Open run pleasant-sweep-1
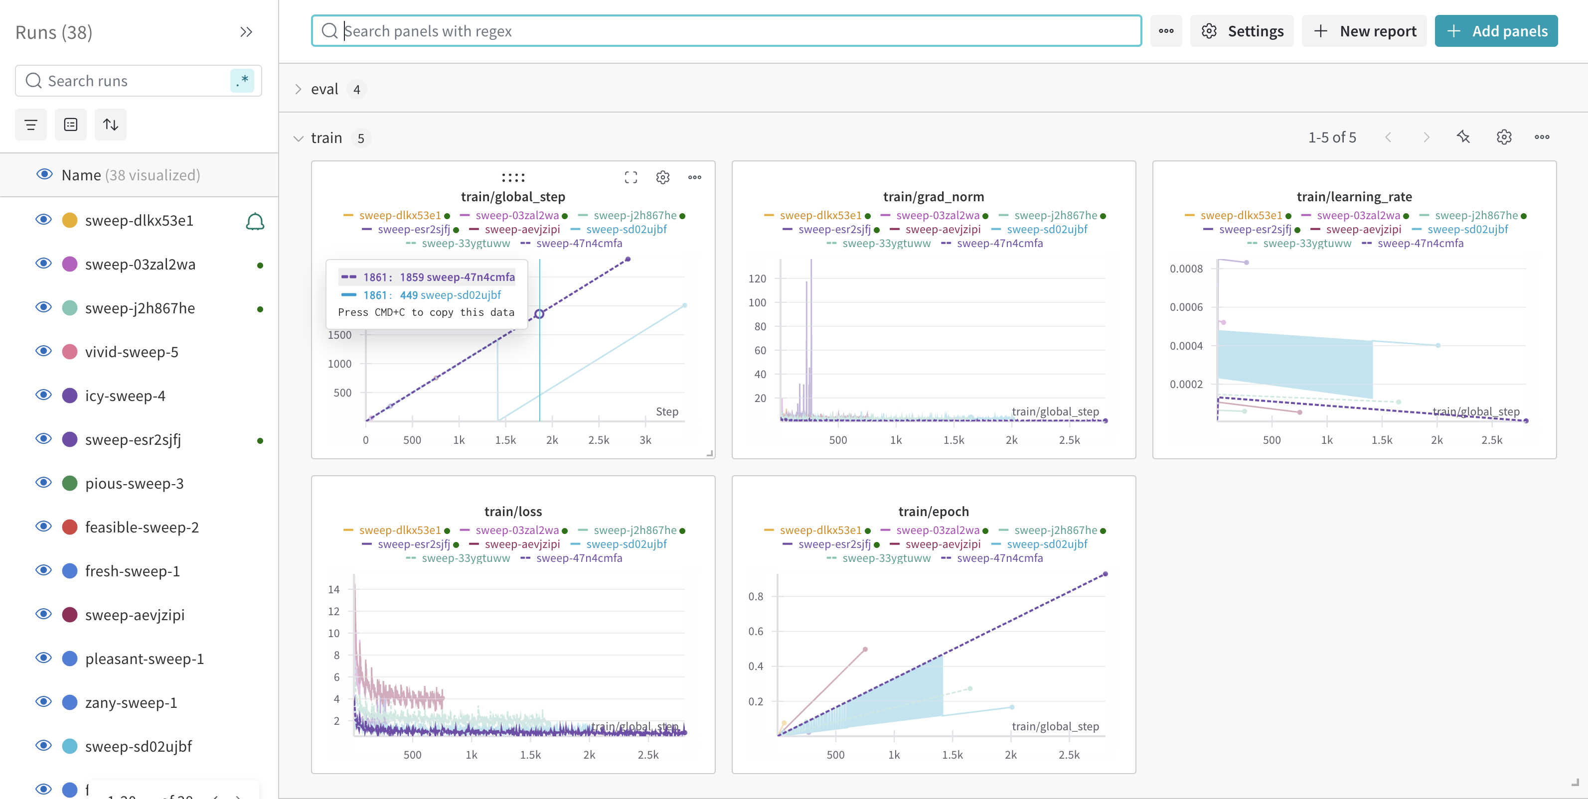Image resolution: width=1588 pixels, height=799 pixels. (x=144, y=658)
